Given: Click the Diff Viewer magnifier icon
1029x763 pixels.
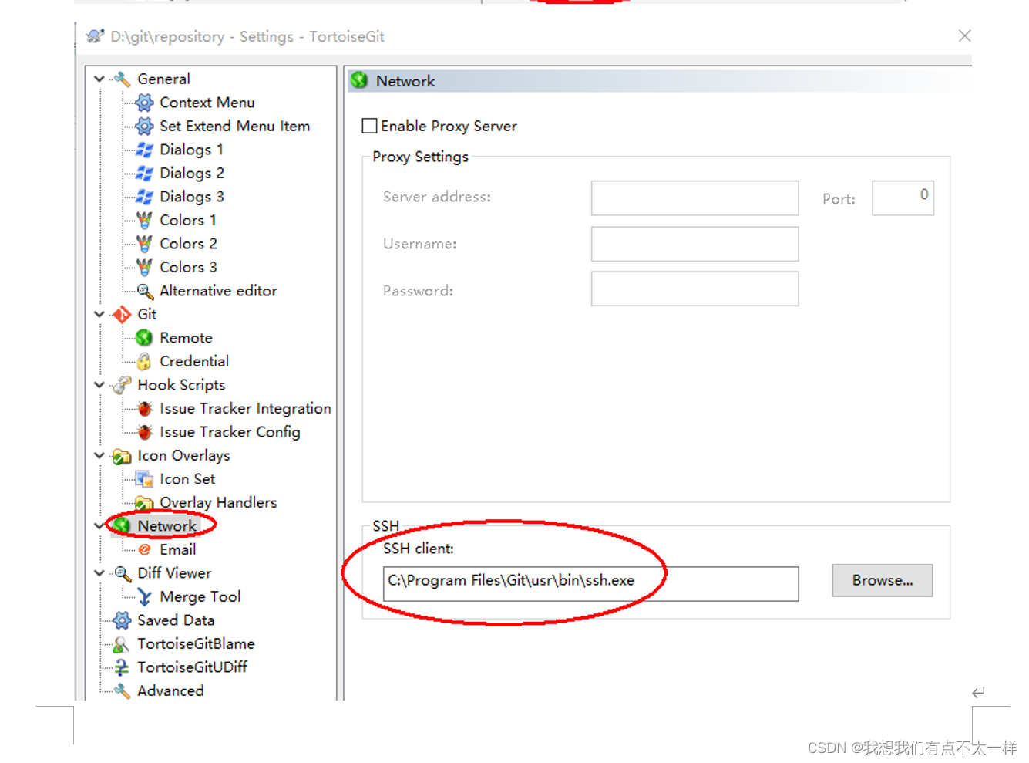Looking at the screenshot, I should [123, 573].
